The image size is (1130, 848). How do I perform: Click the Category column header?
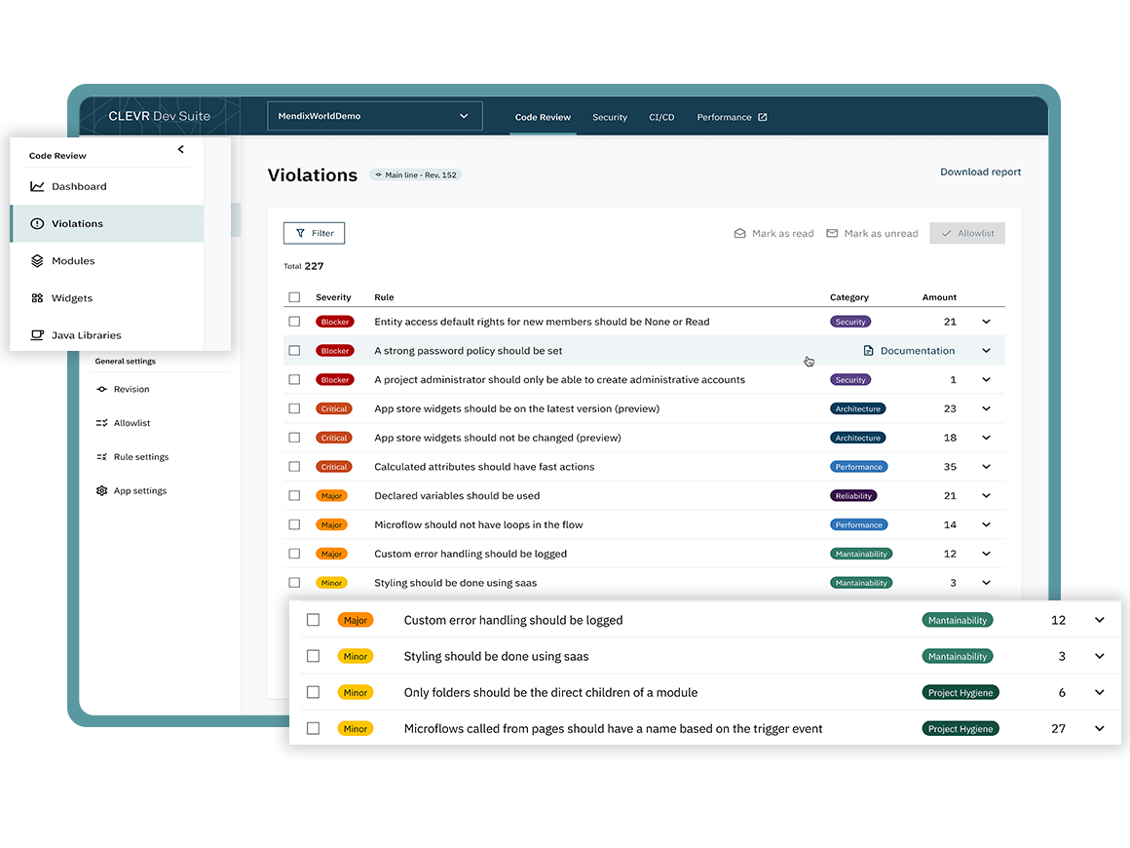tap(848, 297)
